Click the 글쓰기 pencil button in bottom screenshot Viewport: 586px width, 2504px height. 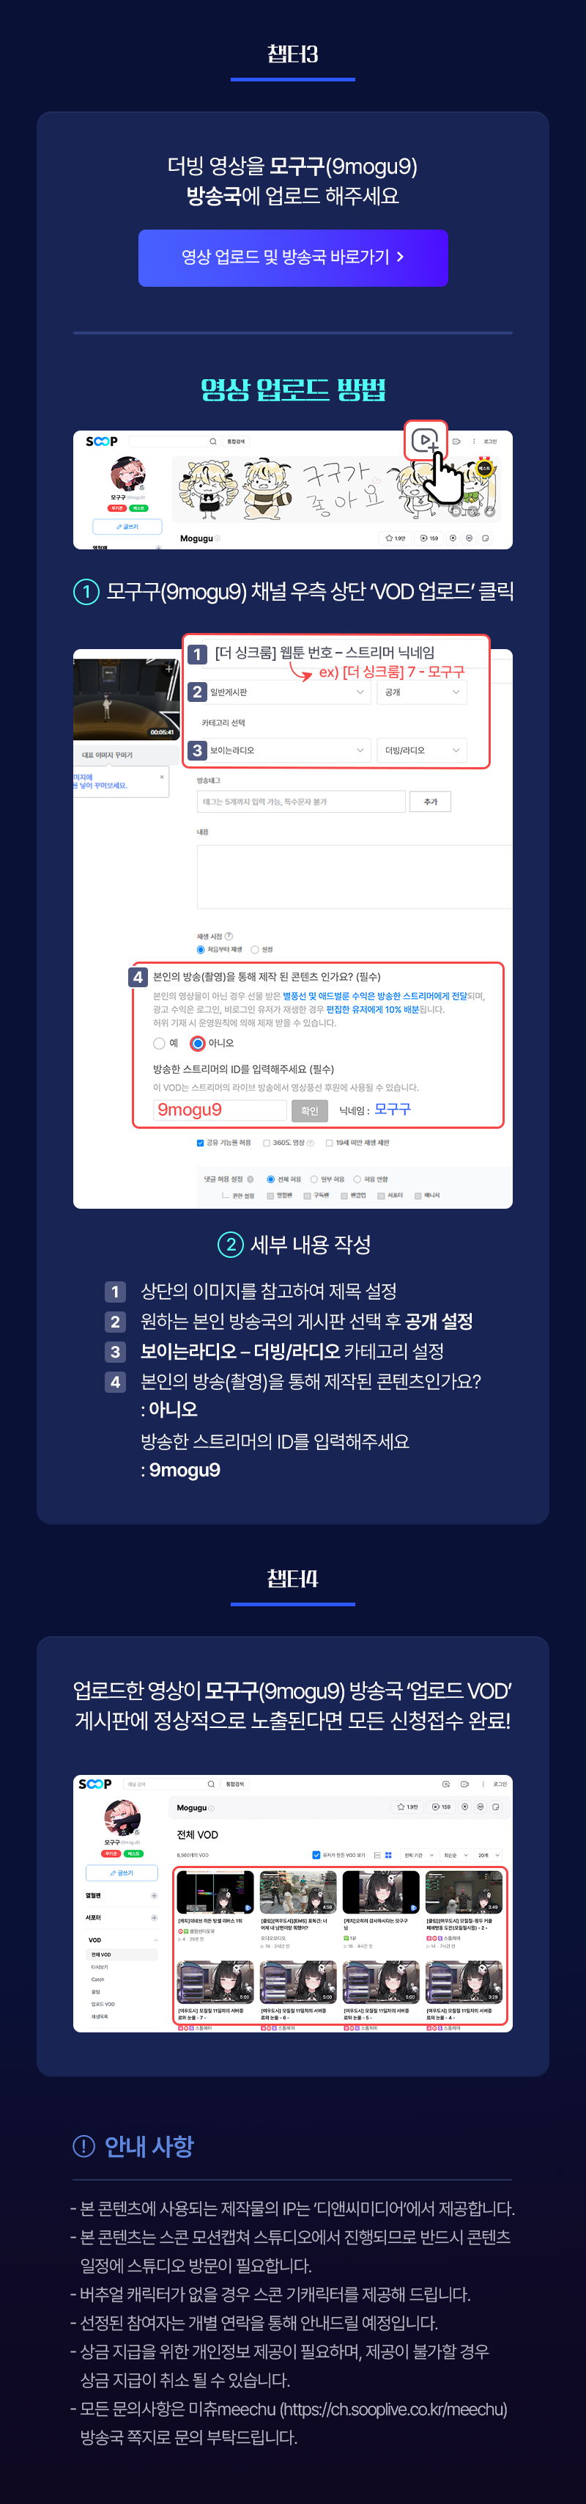122,1872
